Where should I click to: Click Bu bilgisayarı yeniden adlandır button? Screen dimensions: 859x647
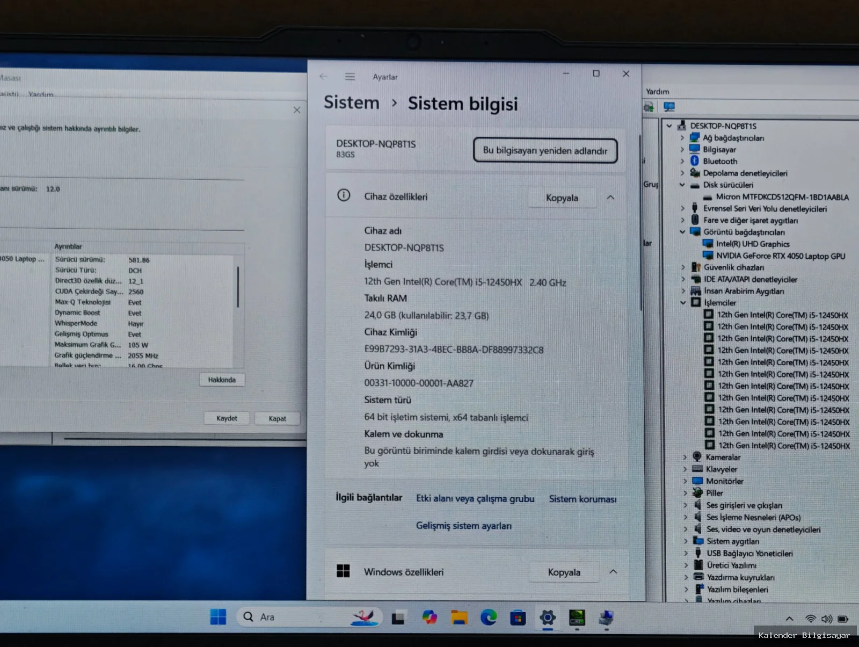coord(545,150)
